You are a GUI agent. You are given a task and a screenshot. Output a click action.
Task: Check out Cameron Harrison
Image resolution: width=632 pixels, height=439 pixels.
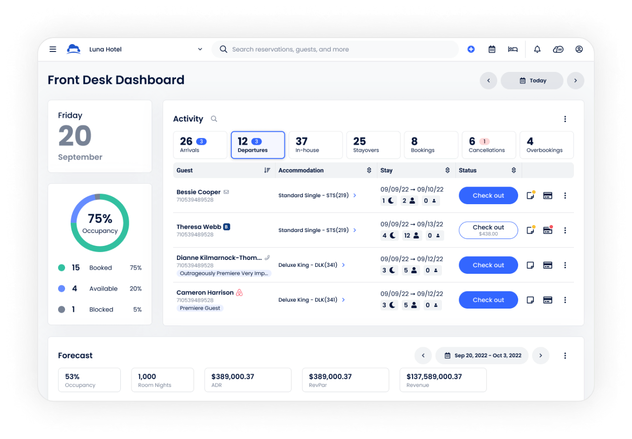point(488,300)
